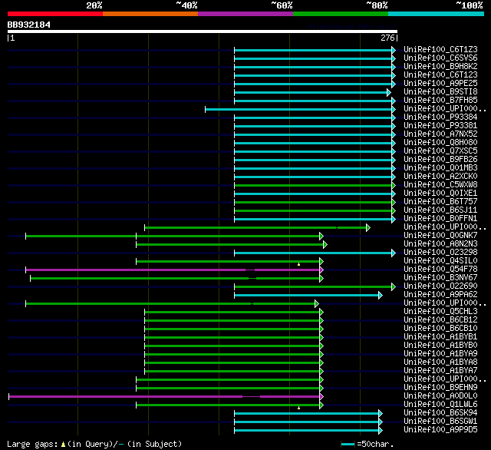
Task: Select hit label UniRef100_A1BYB1
Action: 440,337
